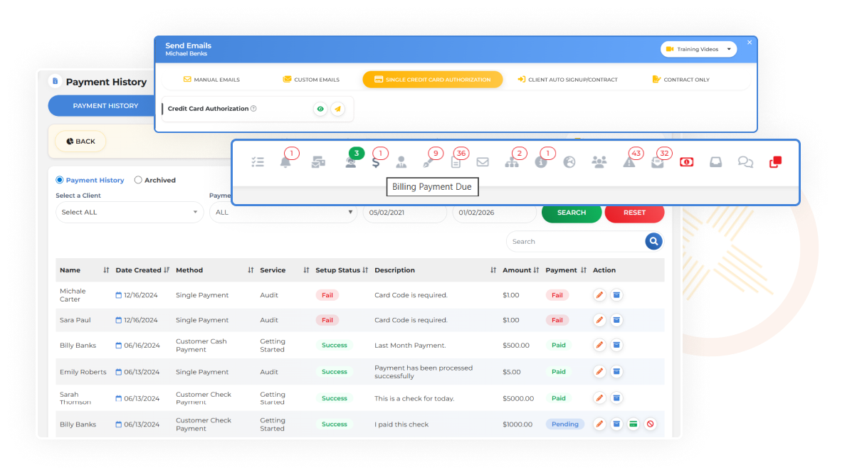Select the Archived radio button
Screen dimensions: 862x475
click(138, 180)
